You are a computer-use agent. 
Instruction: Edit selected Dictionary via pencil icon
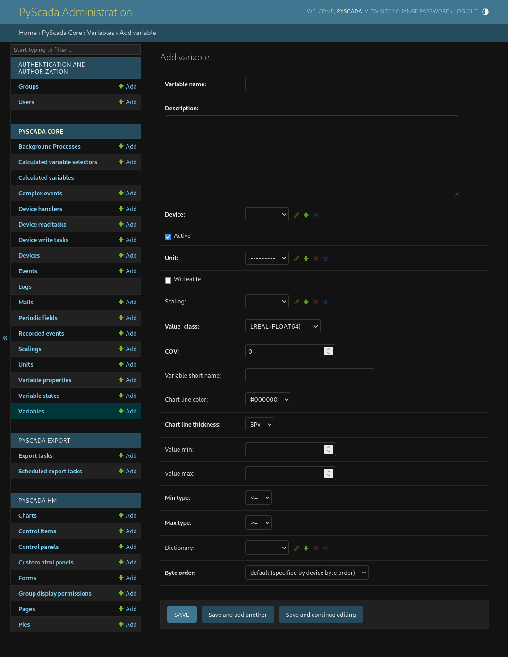coord(296,548)
